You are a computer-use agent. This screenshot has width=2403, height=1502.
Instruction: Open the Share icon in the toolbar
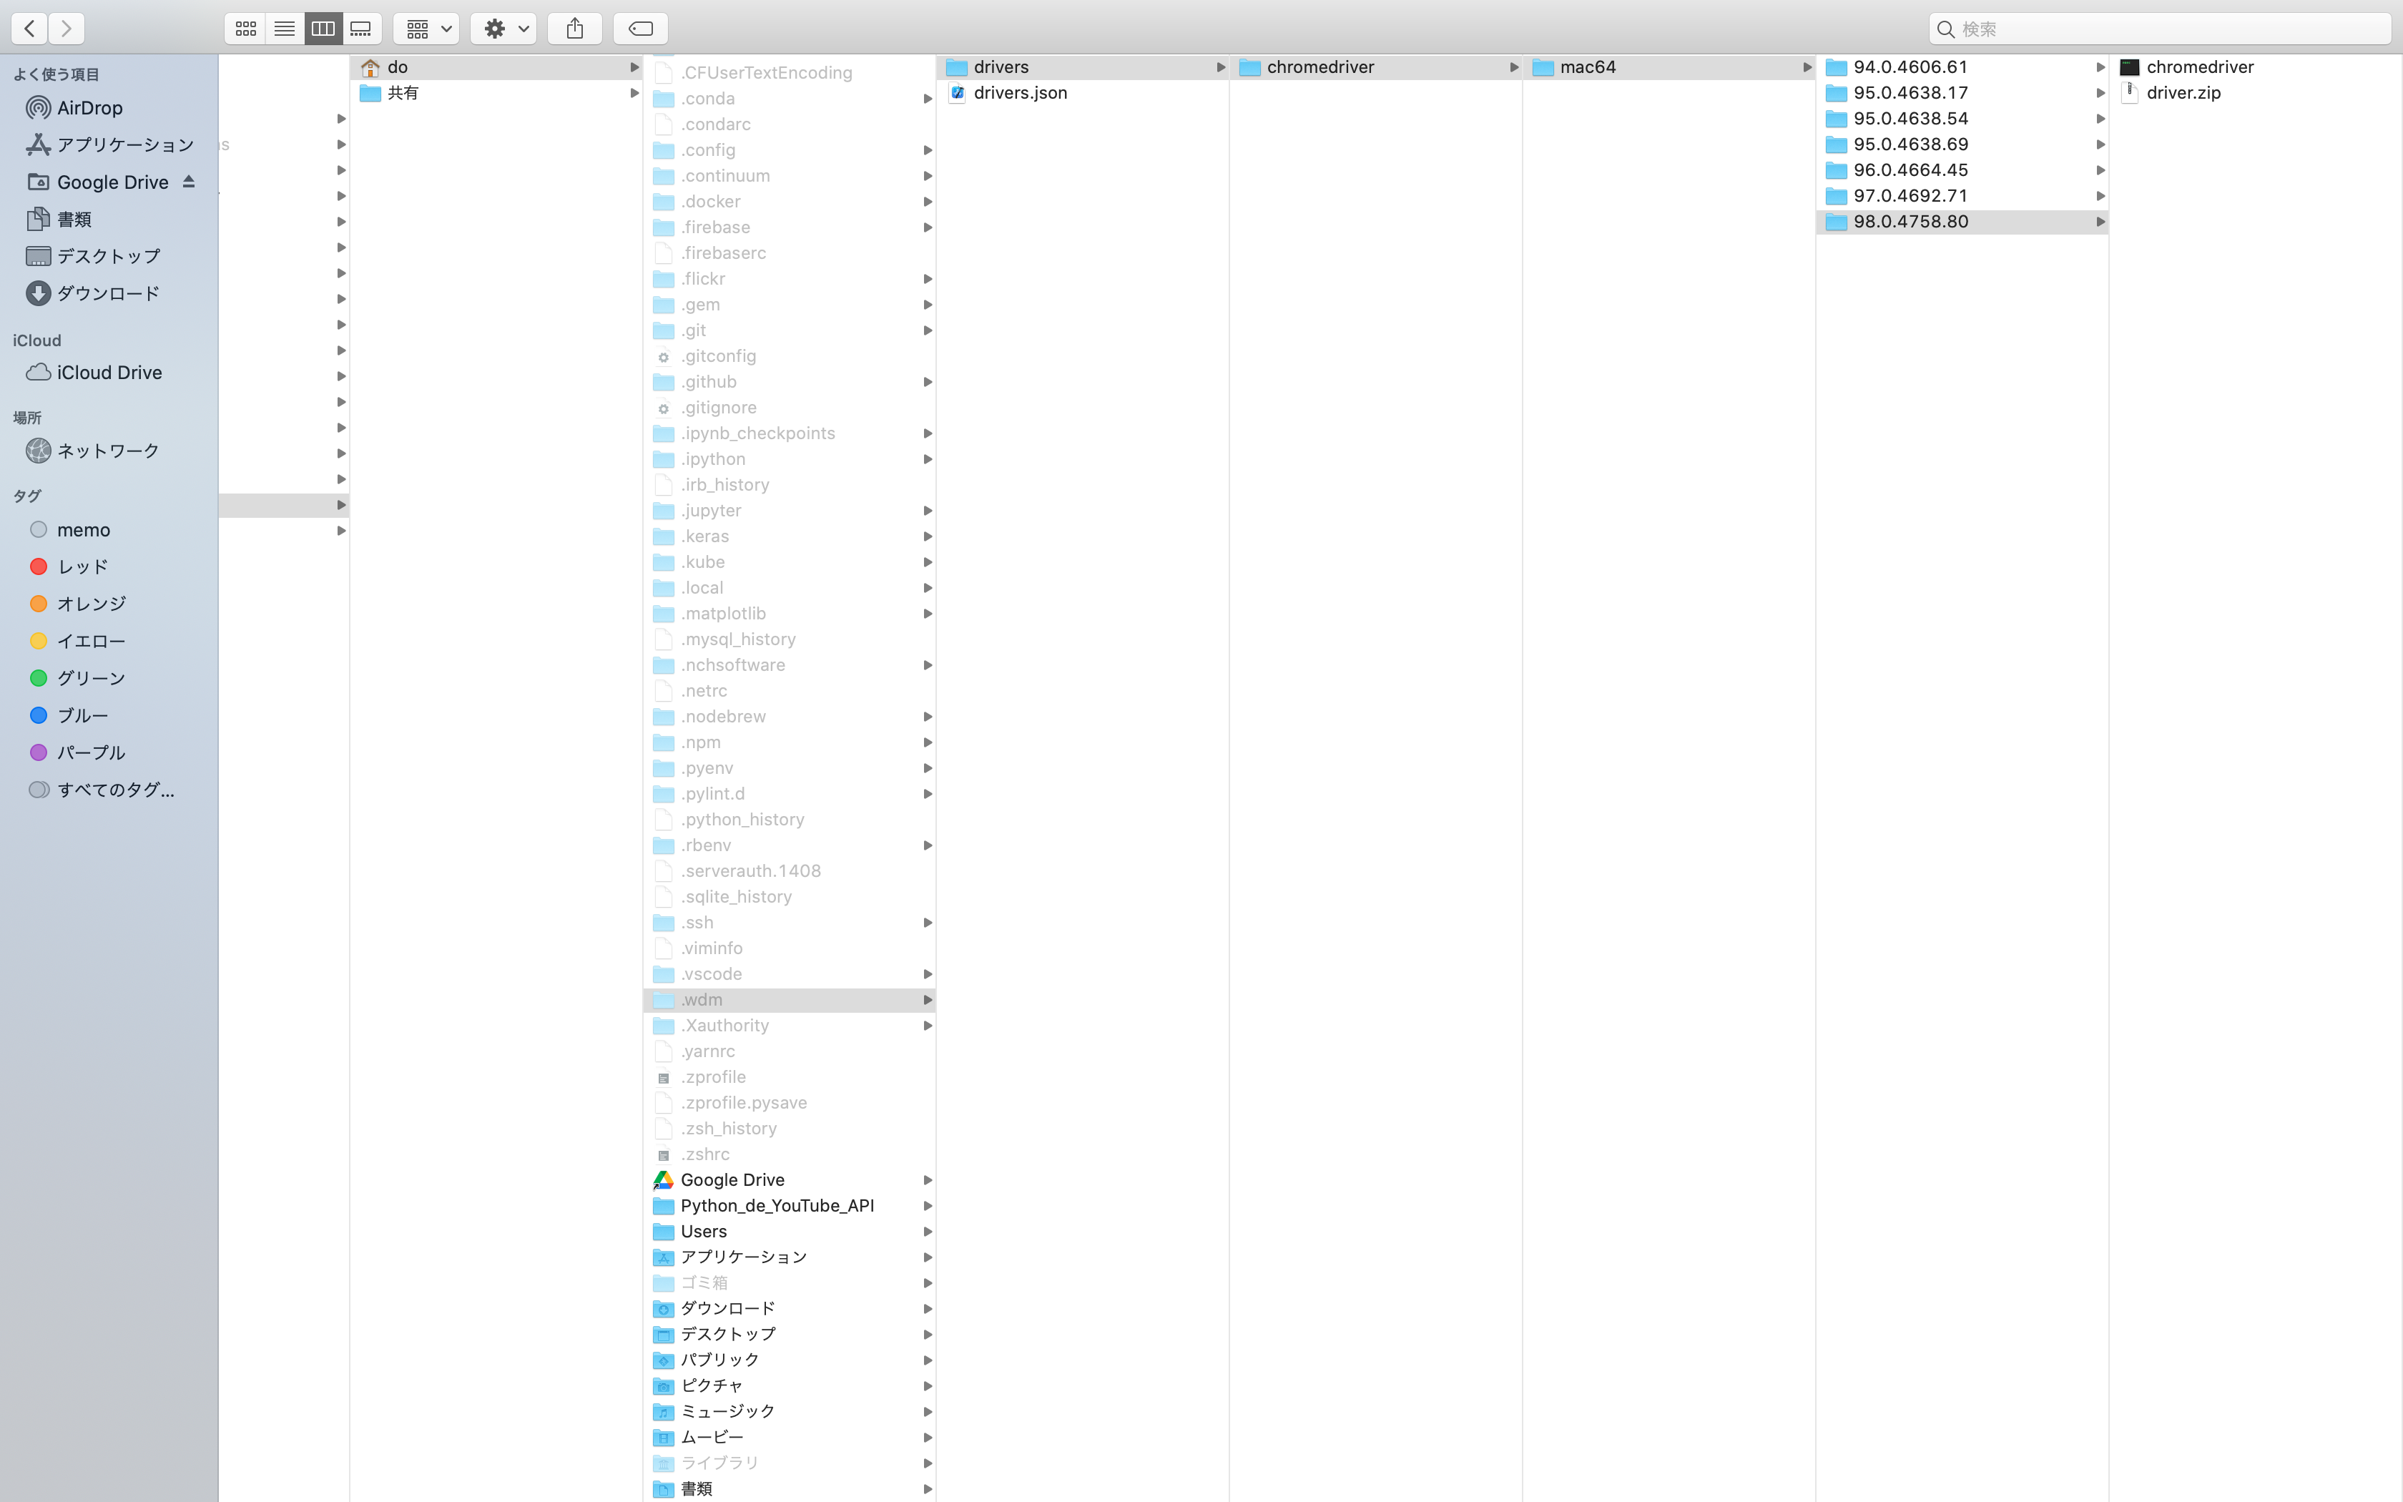(x=575, y=28)
